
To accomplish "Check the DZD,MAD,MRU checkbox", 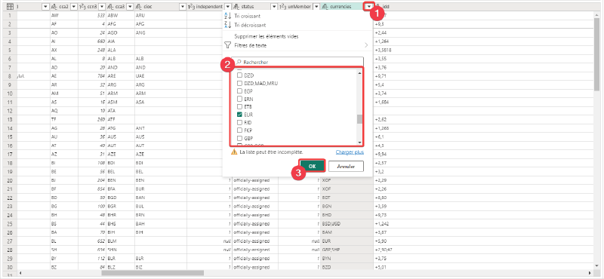I will (239, 83).
